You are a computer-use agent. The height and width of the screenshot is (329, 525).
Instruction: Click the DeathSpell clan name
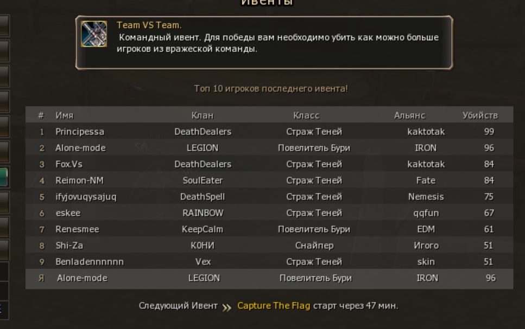[203, 197]
